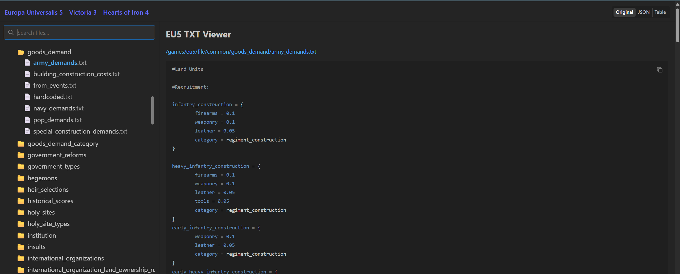
Task: Expand the institution folder
Action: tap(42, 236)
